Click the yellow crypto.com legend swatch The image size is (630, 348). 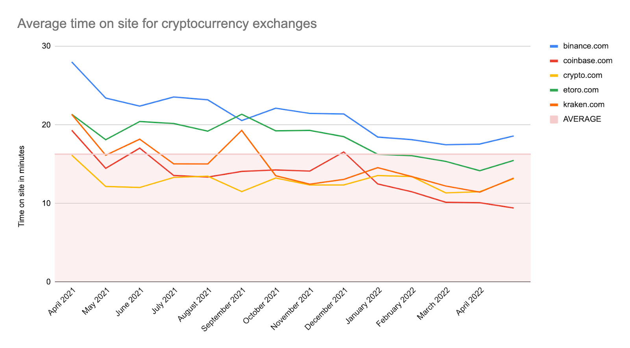click(x=554, y=75)
